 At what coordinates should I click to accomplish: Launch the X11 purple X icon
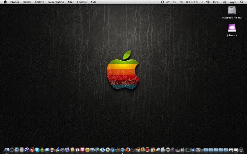click(x=173, y=149)
